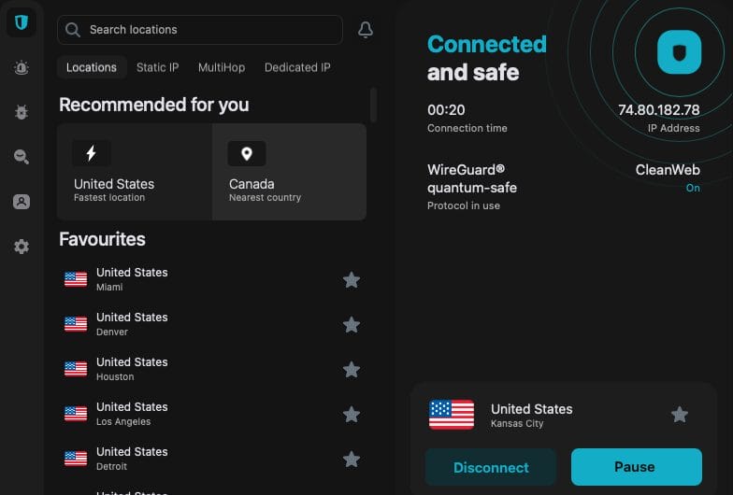Click the notifications bell icon
This screenshot has width=733, height=495.
[366, 30]
